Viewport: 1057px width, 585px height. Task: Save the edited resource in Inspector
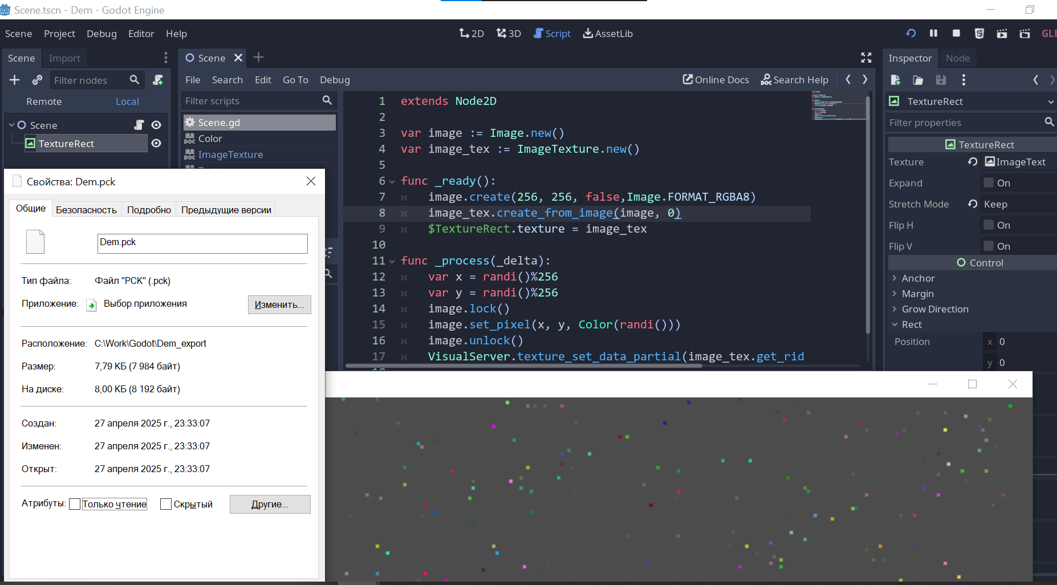(x=941, y=80)
